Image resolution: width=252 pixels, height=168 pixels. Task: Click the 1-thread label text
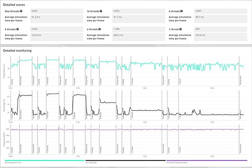(174, 29)
